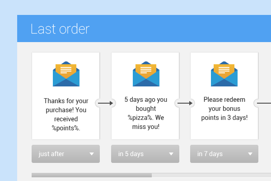271x181 pixels.
Task: Open the 'just after' timing dropdown
Action: tap(65, 154)
